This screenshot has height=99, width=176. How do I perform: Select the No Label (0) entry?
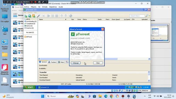pyautogui.click(x=30, y=32)
